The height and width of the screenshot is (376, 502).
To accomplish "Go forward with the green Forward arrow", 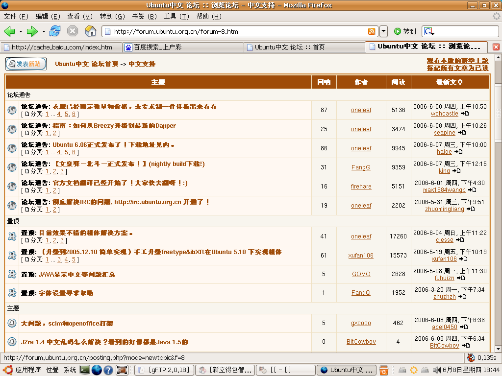I will pos(32,31).
